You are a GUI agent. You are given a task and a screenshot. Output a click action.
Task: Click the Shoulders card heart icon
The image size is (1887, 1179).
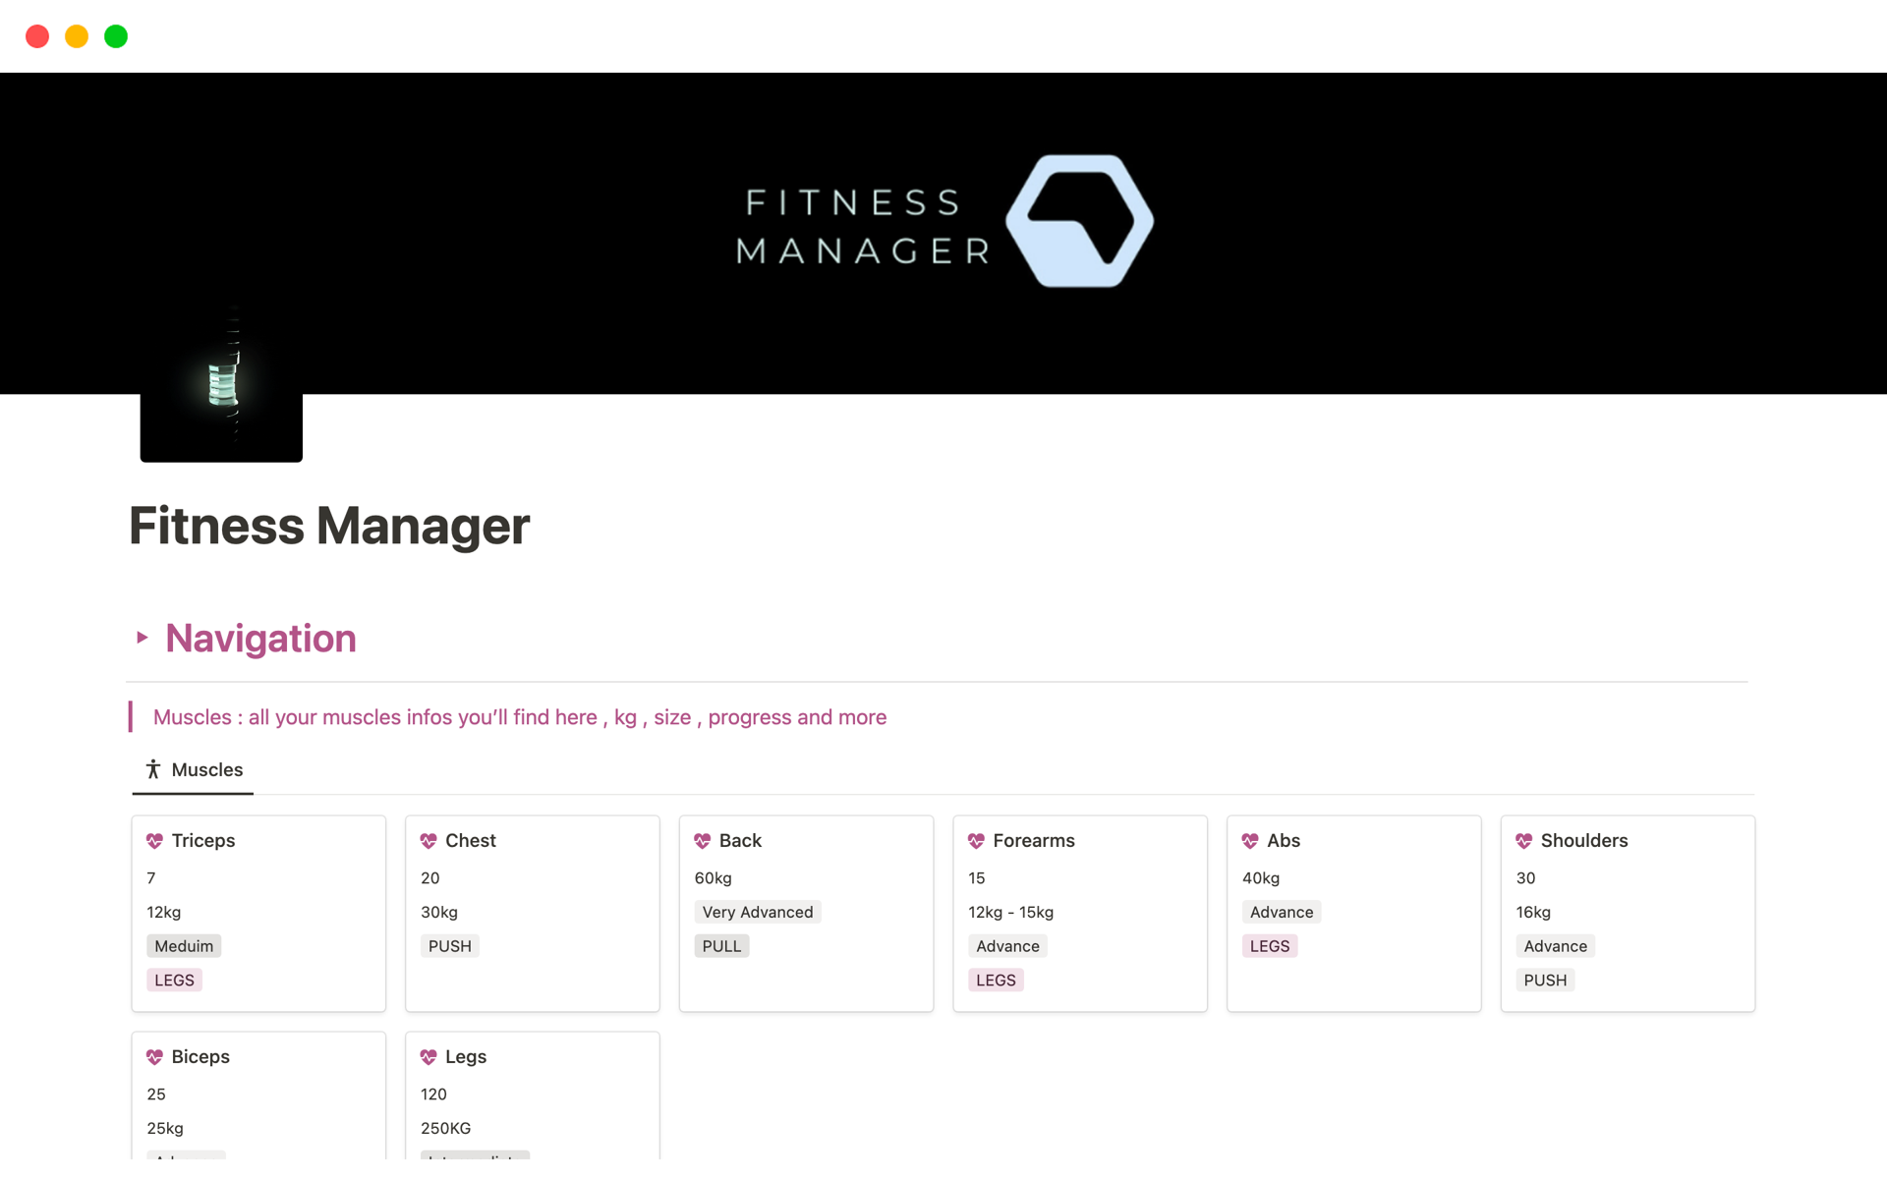[1523, 841]
